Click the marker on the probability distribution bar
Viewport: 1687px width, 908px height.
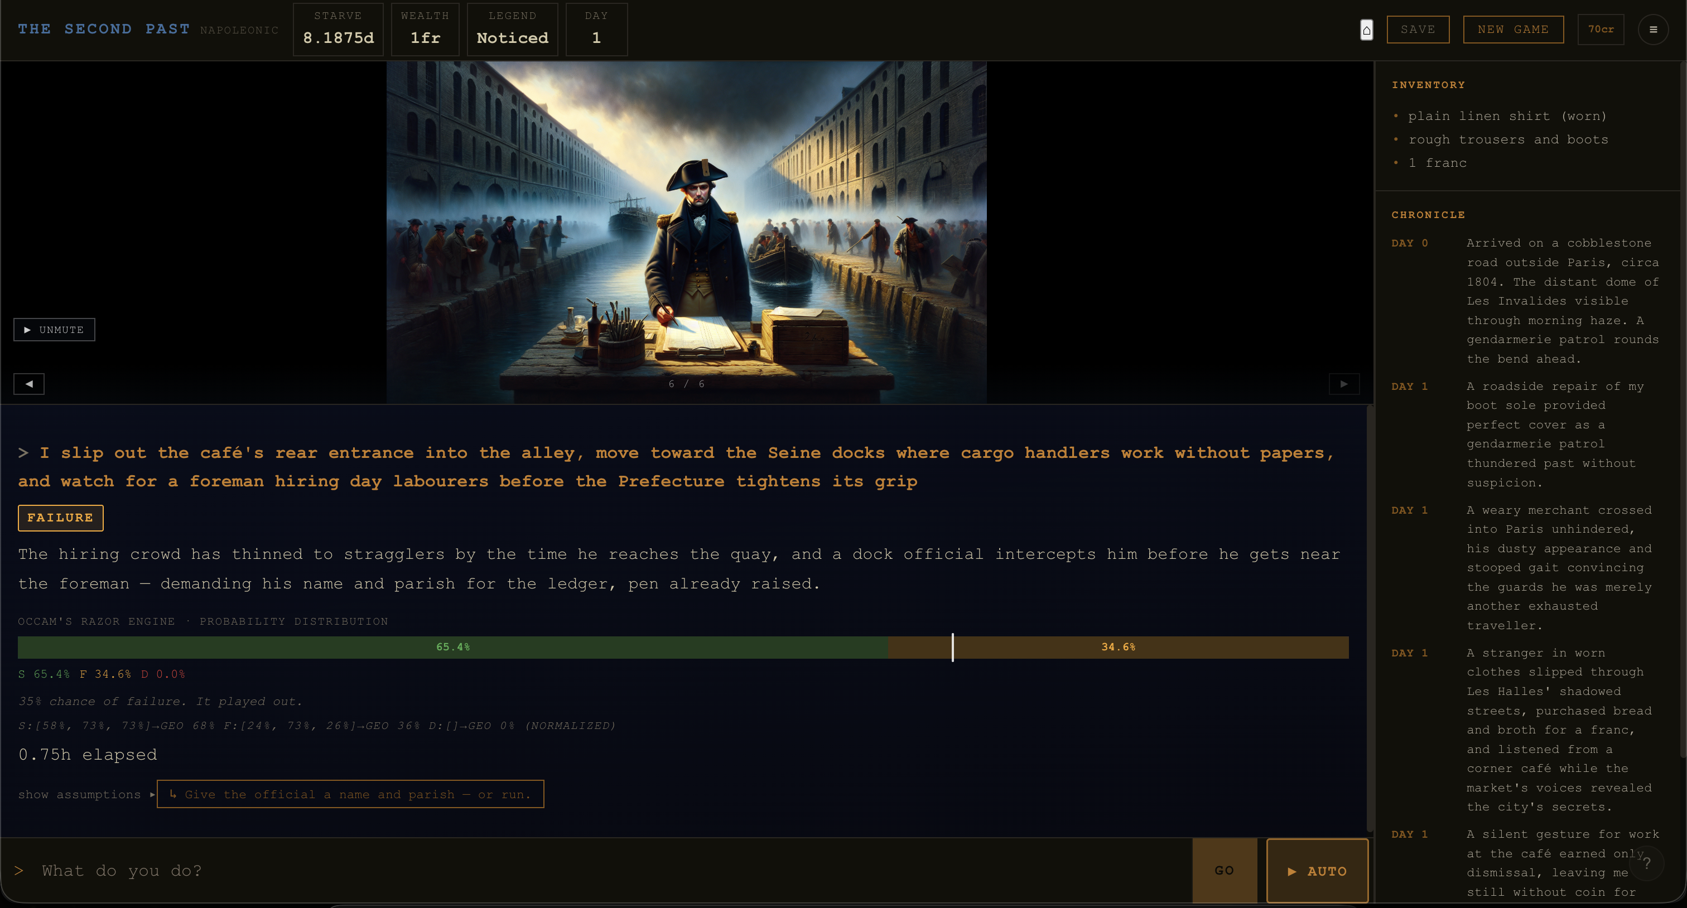(953, 648)
